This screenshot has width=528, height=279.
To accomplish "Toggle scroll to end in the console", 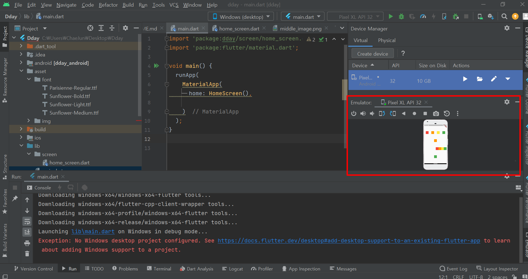I will 27,232.
